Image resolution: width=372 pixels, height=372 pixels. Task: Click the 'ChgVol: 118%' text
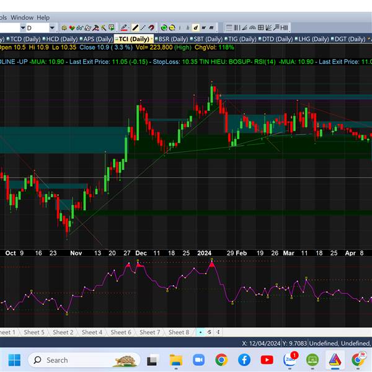[215, 47]
